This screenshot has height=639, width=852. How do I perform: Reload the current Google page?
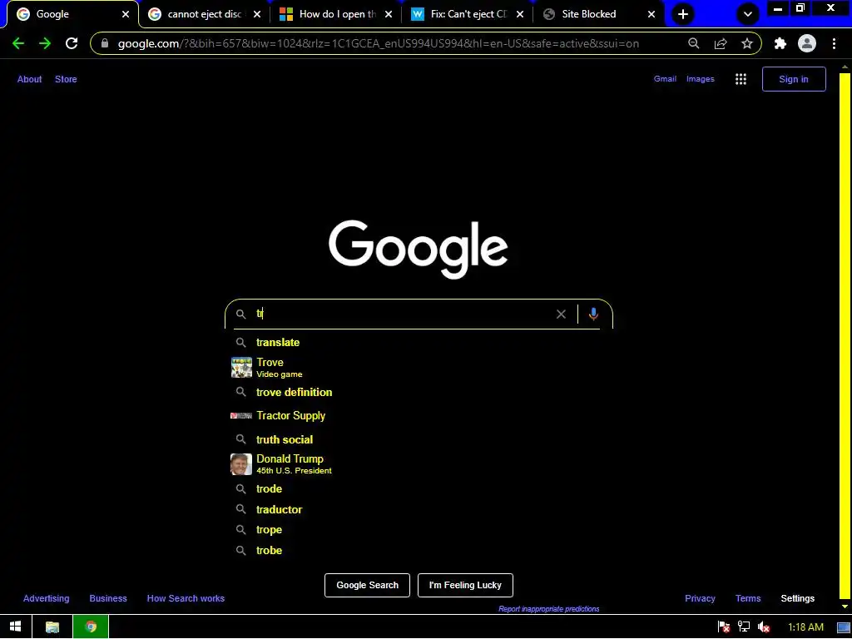point(72,44)
